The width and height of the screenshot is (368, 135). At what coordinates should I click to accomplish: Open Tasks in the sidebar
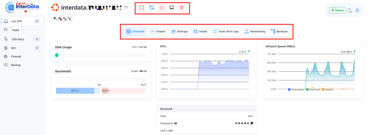[15, 30]
